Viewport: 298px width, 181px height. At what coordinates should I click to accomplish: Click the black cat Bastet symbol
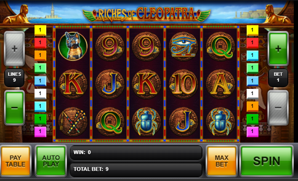pos(72,46)
